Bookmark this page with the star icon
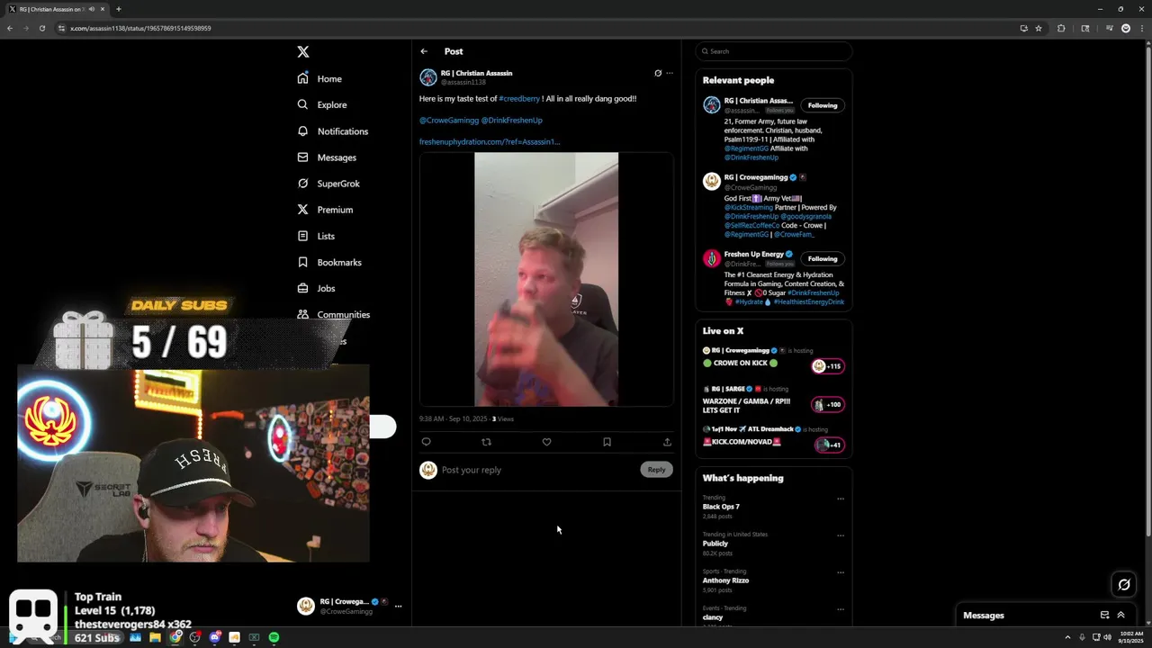Image resolution: width=1152 pixels, height=648 pixels. coord(1039,28)
